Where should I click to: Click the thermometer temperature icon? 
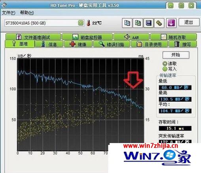point(89,23)
